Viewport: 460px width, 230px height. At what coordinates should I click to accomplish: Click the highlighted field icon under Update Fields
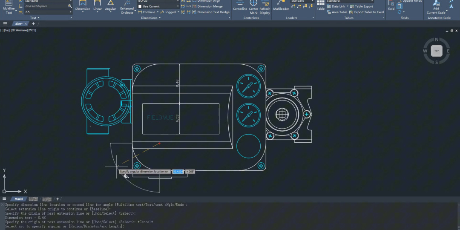click(400, 6)
